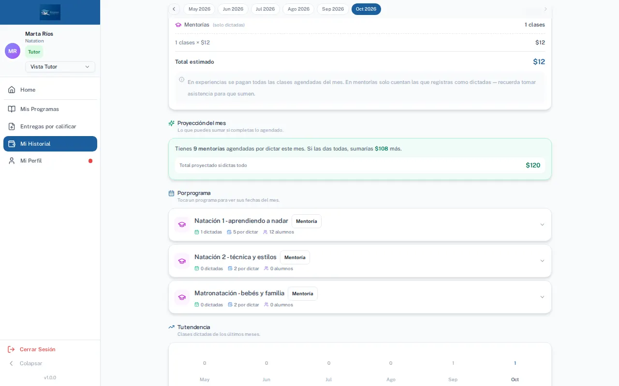
Task: Click the graduation cap icon for Natación 1
Action: 182,224
